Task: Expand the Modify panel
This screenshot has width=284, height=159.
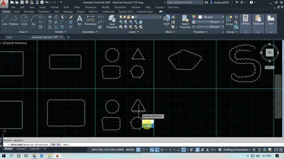Action: (60, 32)
